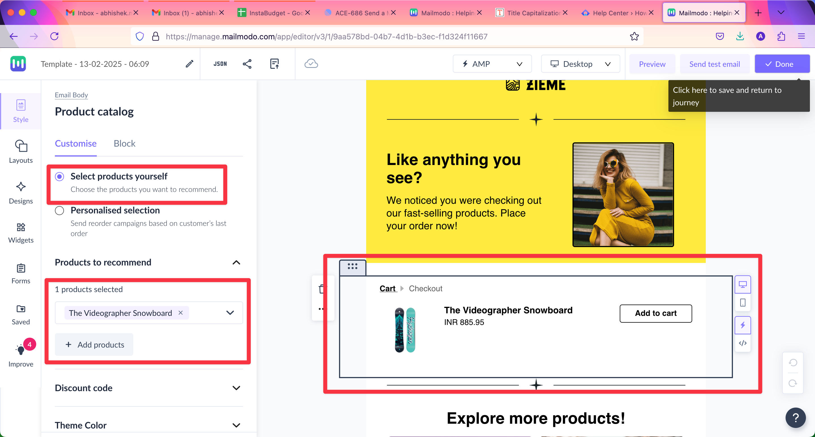
Task: Open the Designs panel
Action: [21, 193]
